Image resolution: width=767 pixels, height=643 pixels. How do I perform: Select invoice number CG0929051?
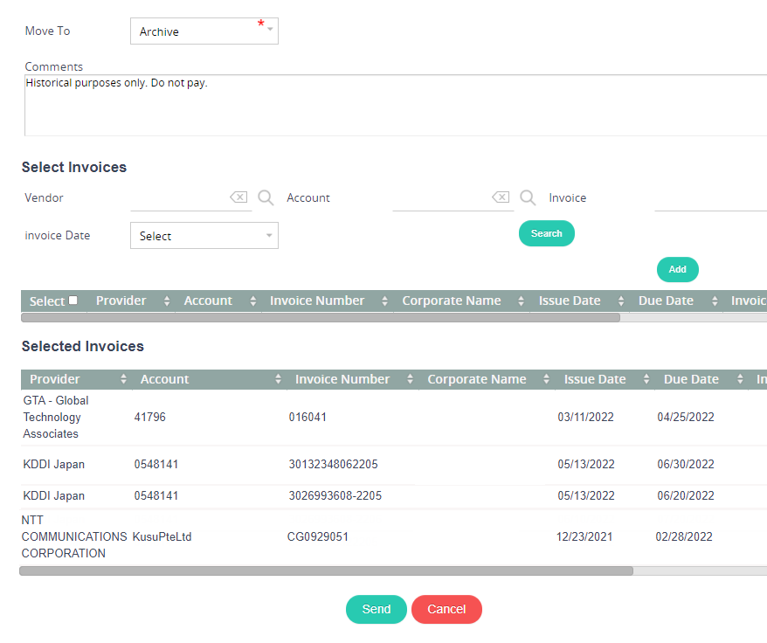[317, 536]
